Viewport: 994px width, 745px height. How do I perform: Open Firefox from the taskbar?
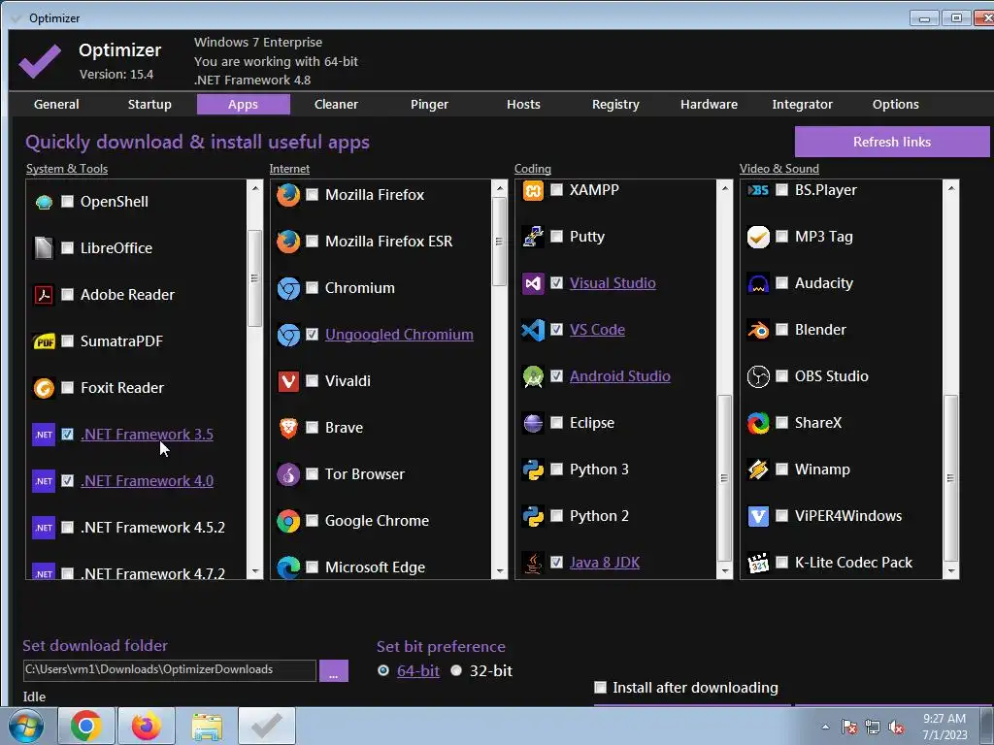tap(147, 726)
